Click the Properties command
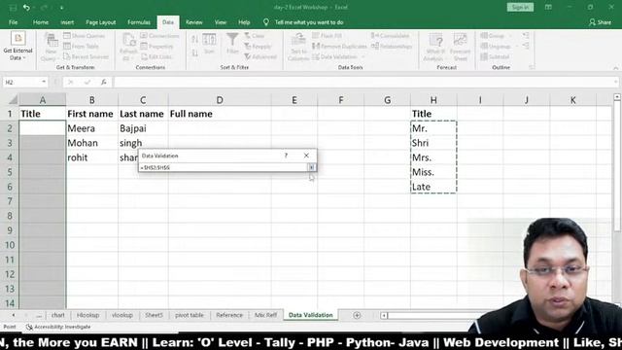The height and width of the screenshot is (350, 622). click(x=156, y=46)
